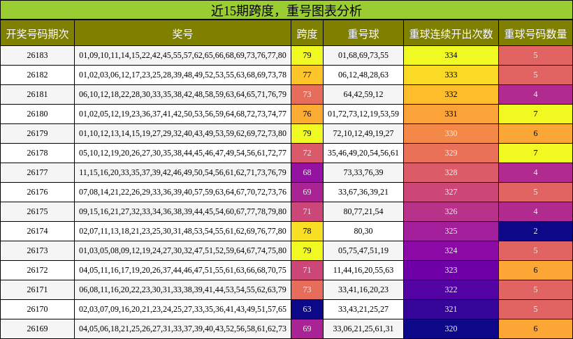Click the yellow cell showing 334

click(x=451, y=56)
